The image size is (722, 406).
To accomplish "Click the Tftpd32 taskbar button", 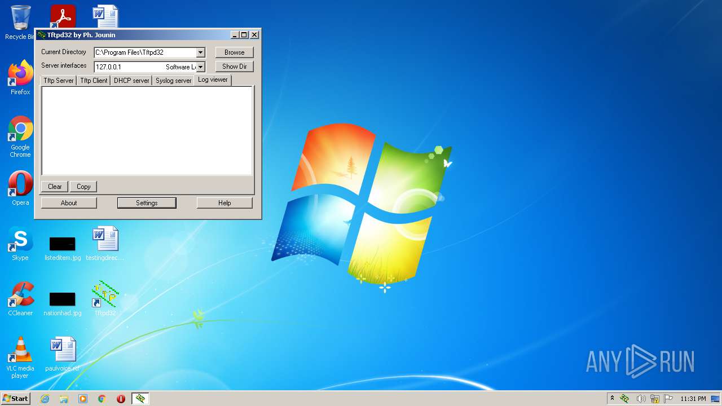I will 140,399.
